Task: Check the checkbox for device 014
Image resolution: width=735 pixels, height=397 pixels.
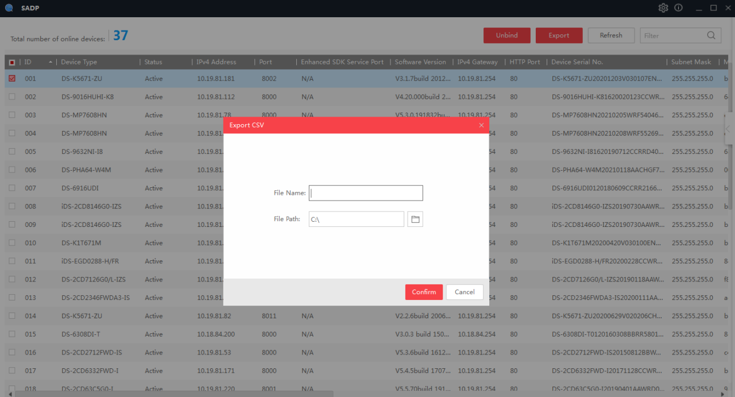Action: pyautogui.click(x=11, y=315)
